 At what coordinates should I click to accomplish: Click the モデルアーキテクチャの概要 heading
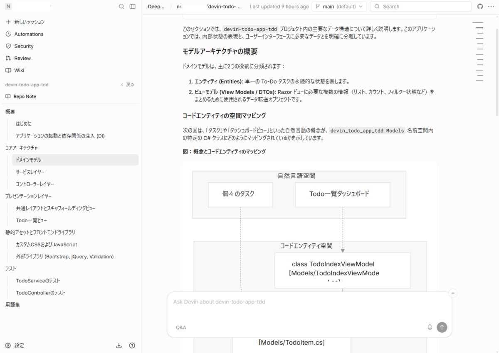tap(220, 51)
